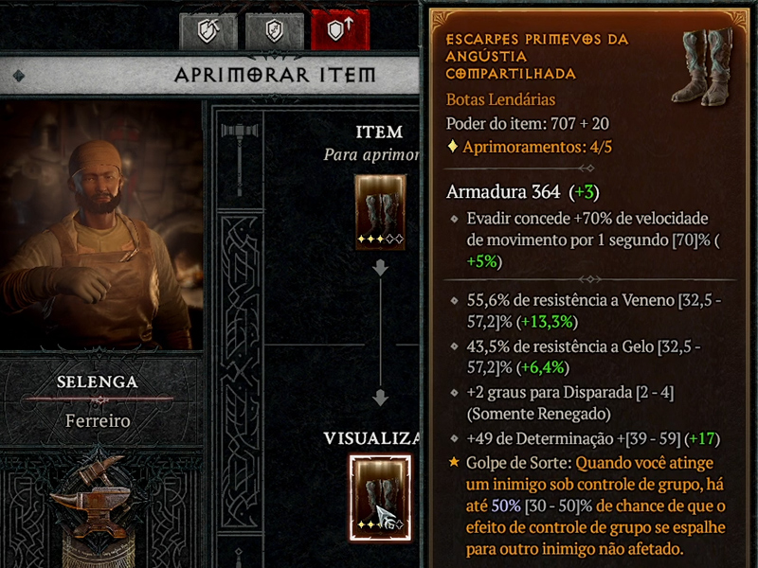The image size is (758, 568).
Task: Switch to the repair shield tab
Action: 275,31
